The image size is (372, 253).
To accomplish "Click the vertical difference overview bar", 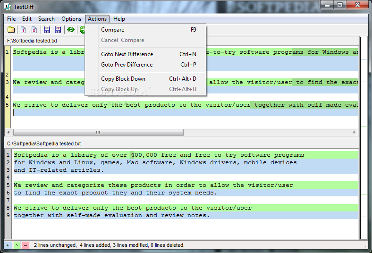I will [x=364, y=138].
